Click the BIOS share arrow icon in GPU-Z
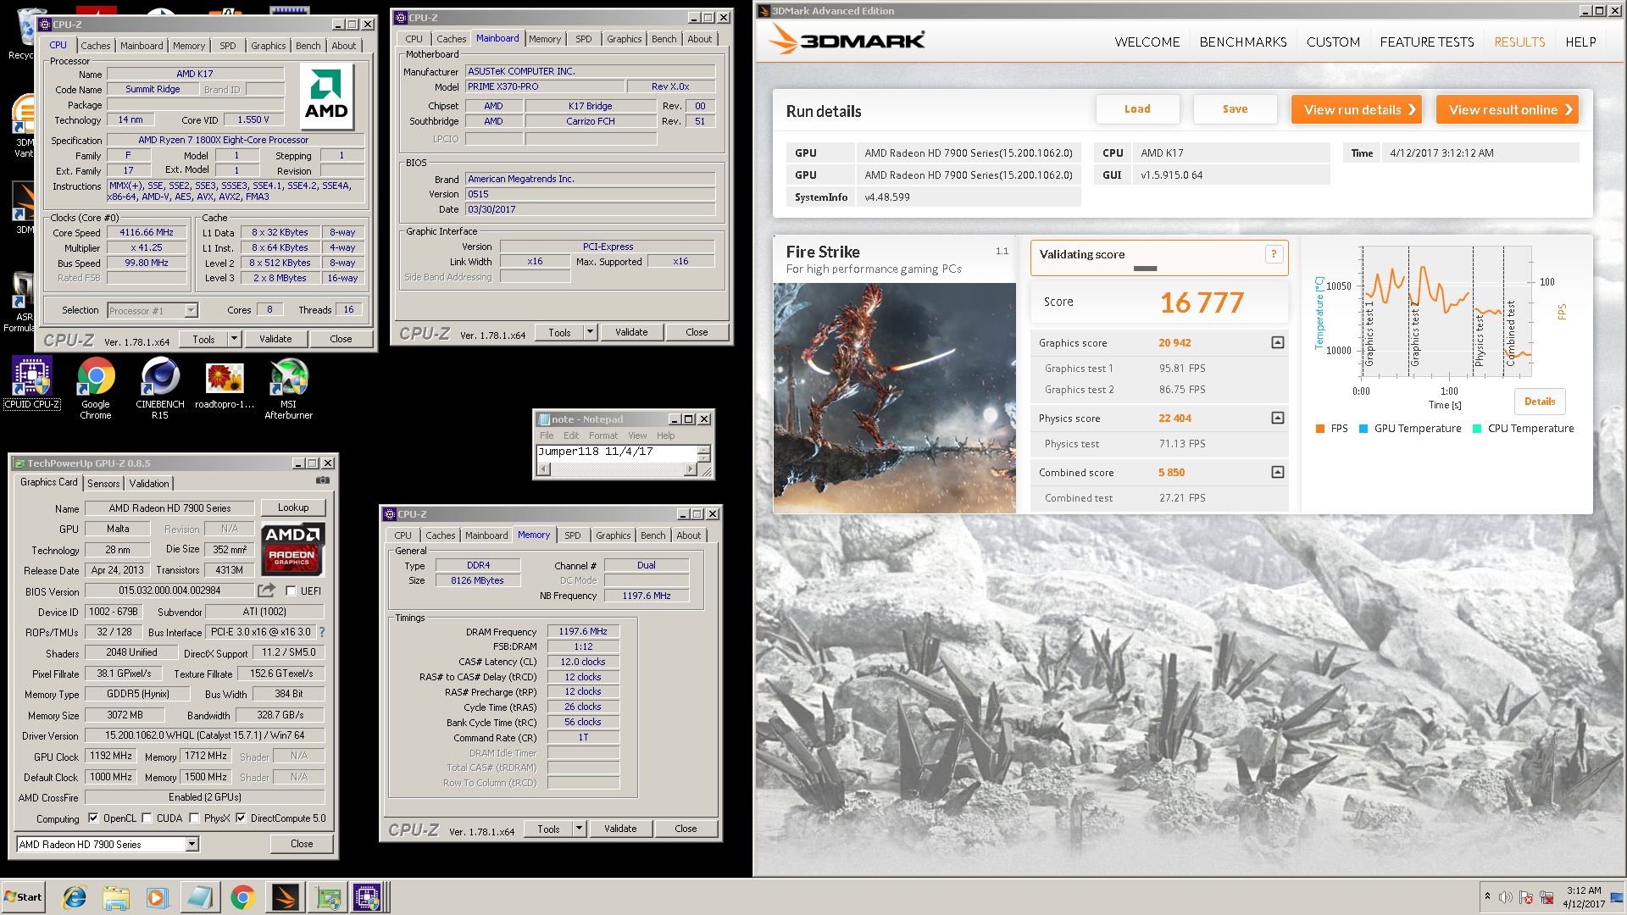The image size is (1627, 915). click(267, 590)
